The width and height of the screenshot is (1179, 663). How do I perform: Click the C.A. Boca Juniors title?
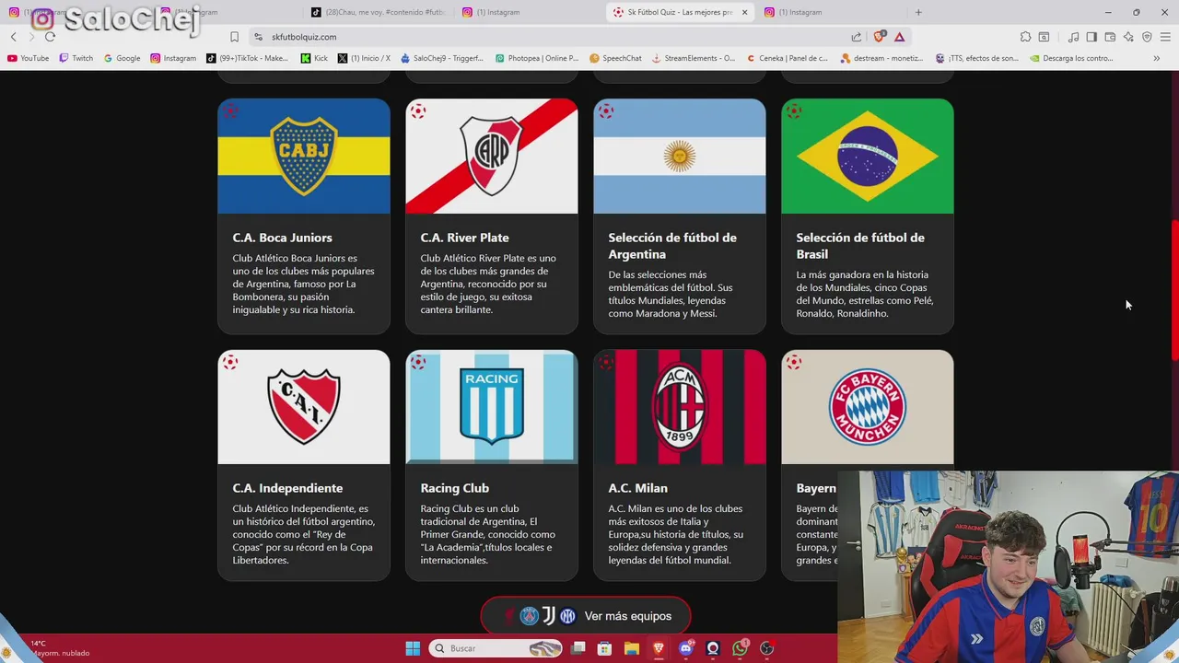[x=282, y=238]
